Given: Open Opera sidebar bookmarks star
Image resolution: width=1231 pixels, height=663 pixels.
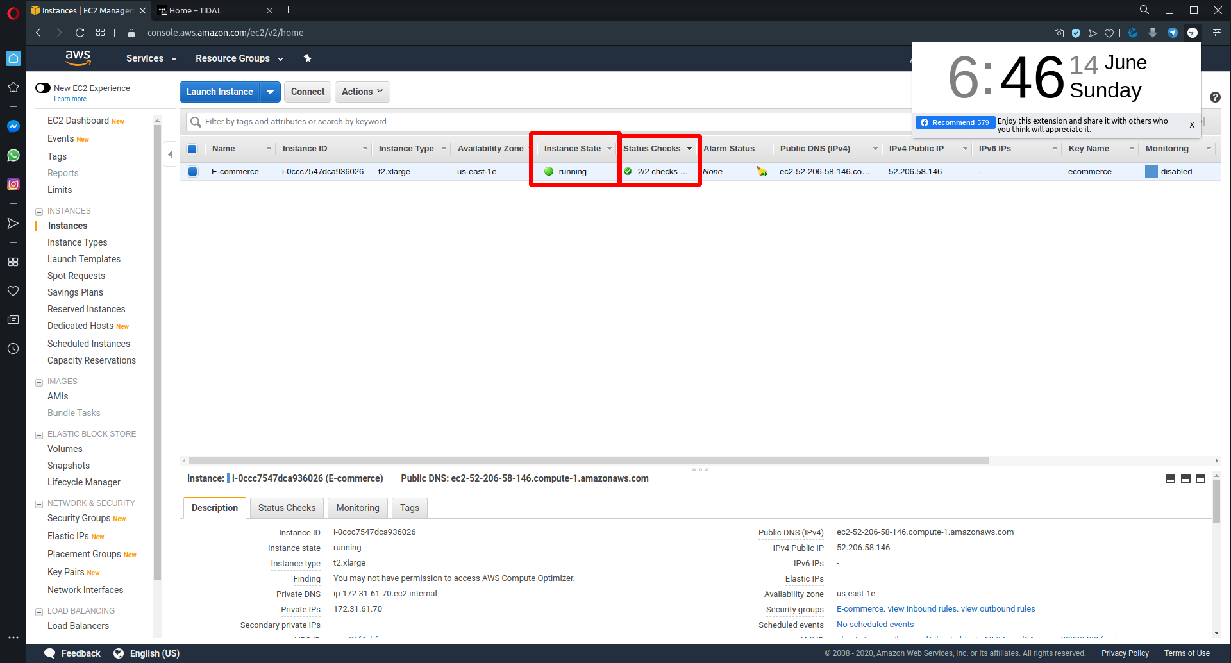Looking at the screenshot, I should point(13,87).
